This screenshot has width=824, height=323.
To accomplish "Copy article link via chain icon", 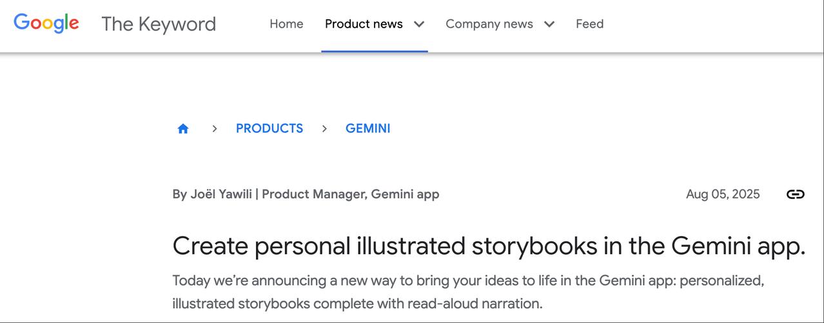I will coord(796,194).
